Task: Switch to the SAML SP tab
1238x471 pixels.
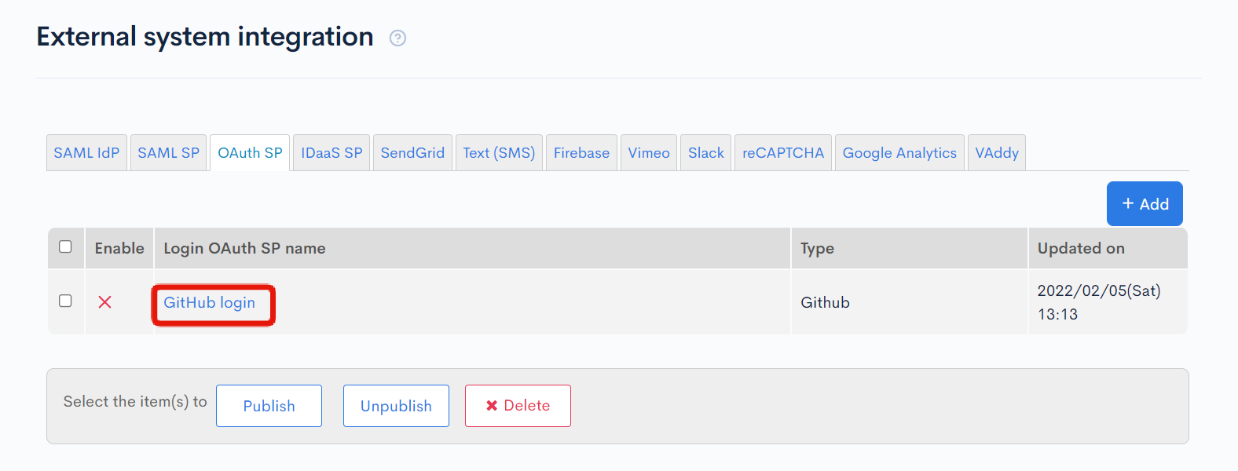Action: point(168,153)
